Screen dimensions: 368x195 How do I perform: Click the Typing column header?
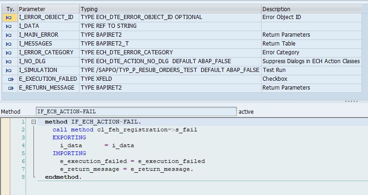coord(170,9)
